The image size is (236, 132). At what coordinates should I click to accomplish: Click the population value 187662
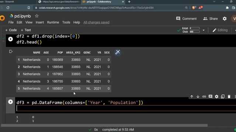tap(58, 74)
